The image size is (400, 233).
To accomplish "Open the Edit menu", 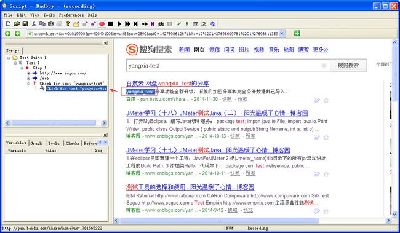I will pos(22,15).
